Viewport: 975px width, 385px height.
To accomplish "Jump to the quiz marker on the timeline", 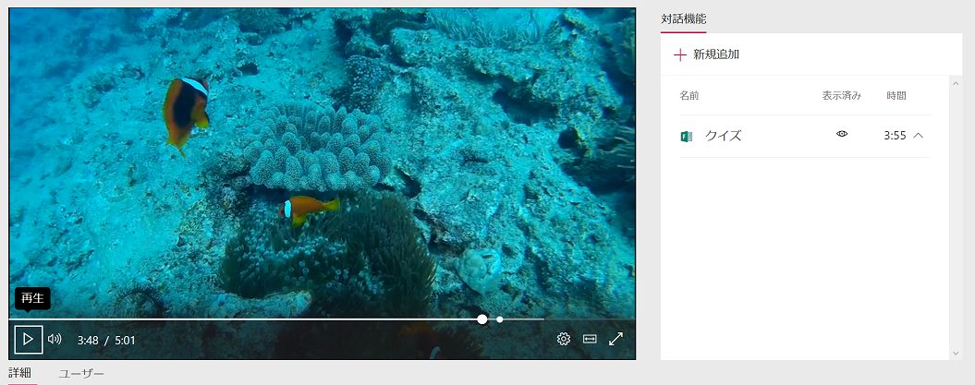I will 499,319.
